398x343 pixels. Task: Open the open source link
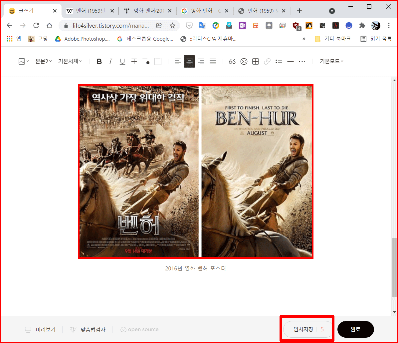(x=140, y=330)
